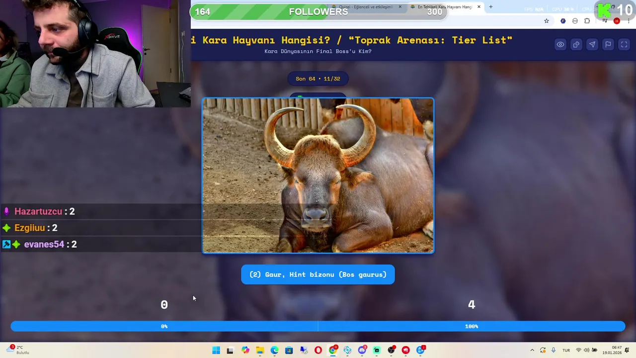
Task: Open volume speaker tray icon
Action: click(586, 351)
